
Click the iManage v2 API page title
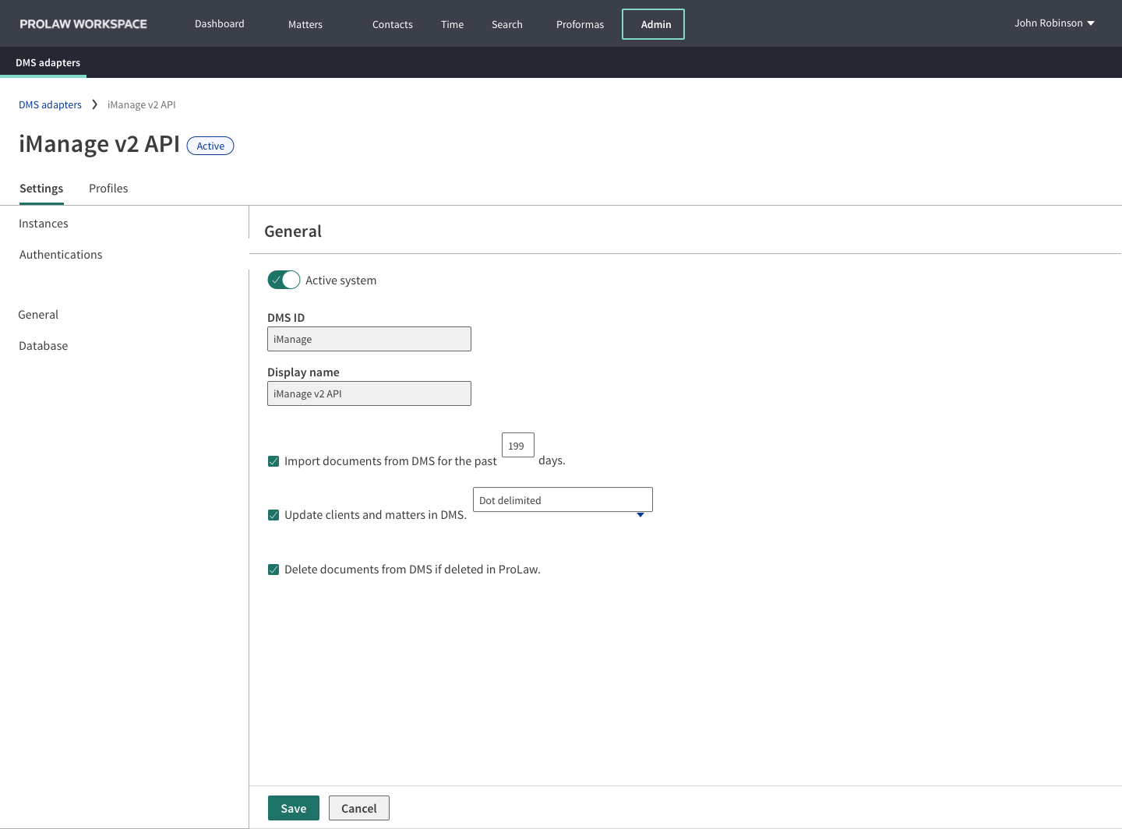(99, 144)
